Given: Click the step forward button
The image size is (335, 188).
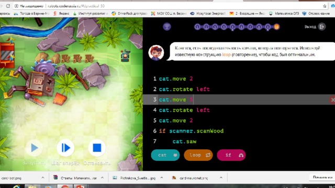Looking at the screenshot, I should [x=65, y=148].
